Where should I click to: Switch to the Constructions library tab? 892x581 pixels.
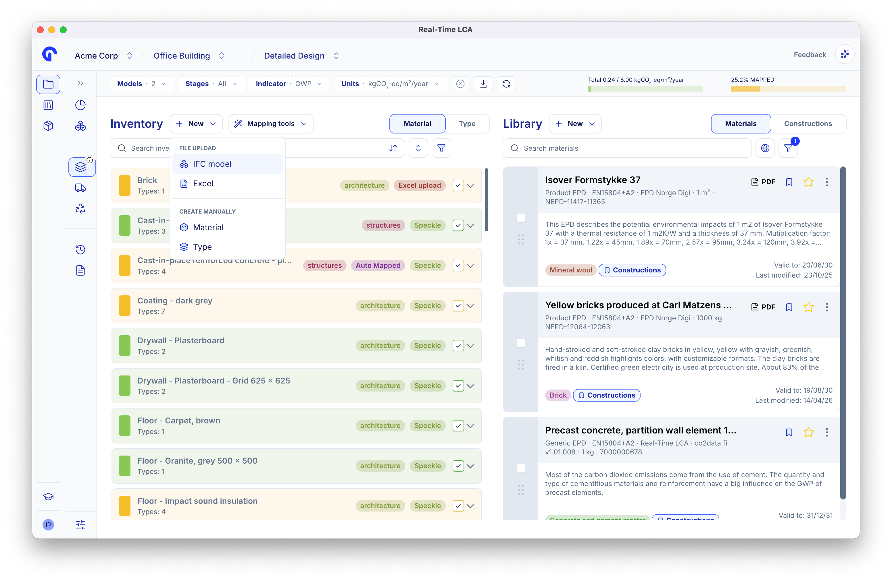coord(808,123)
